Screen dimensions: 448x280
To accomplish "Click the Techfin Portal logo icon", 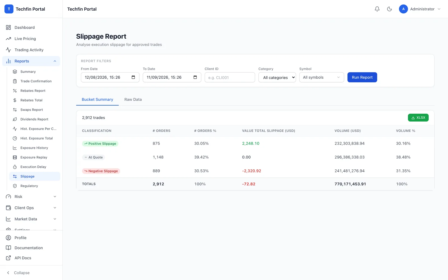I will [x=9, y=9].
